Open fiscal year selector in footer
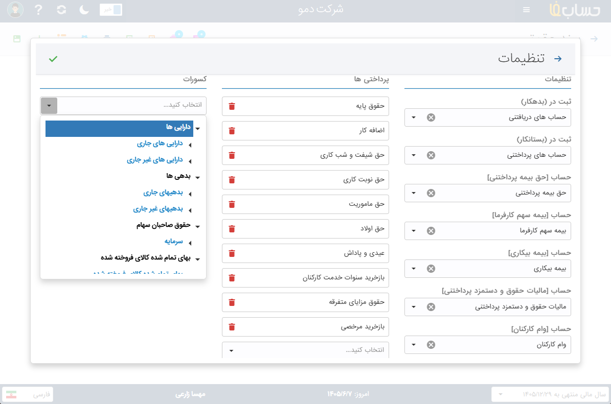Viewport: 611px width, 404px height. 550,394
